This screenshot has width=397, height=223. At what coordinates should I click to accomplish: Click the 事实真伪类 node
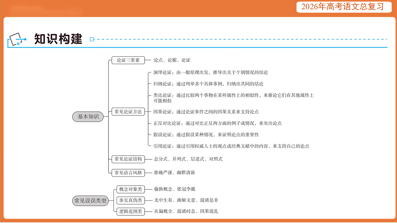(x=130, y=200)
